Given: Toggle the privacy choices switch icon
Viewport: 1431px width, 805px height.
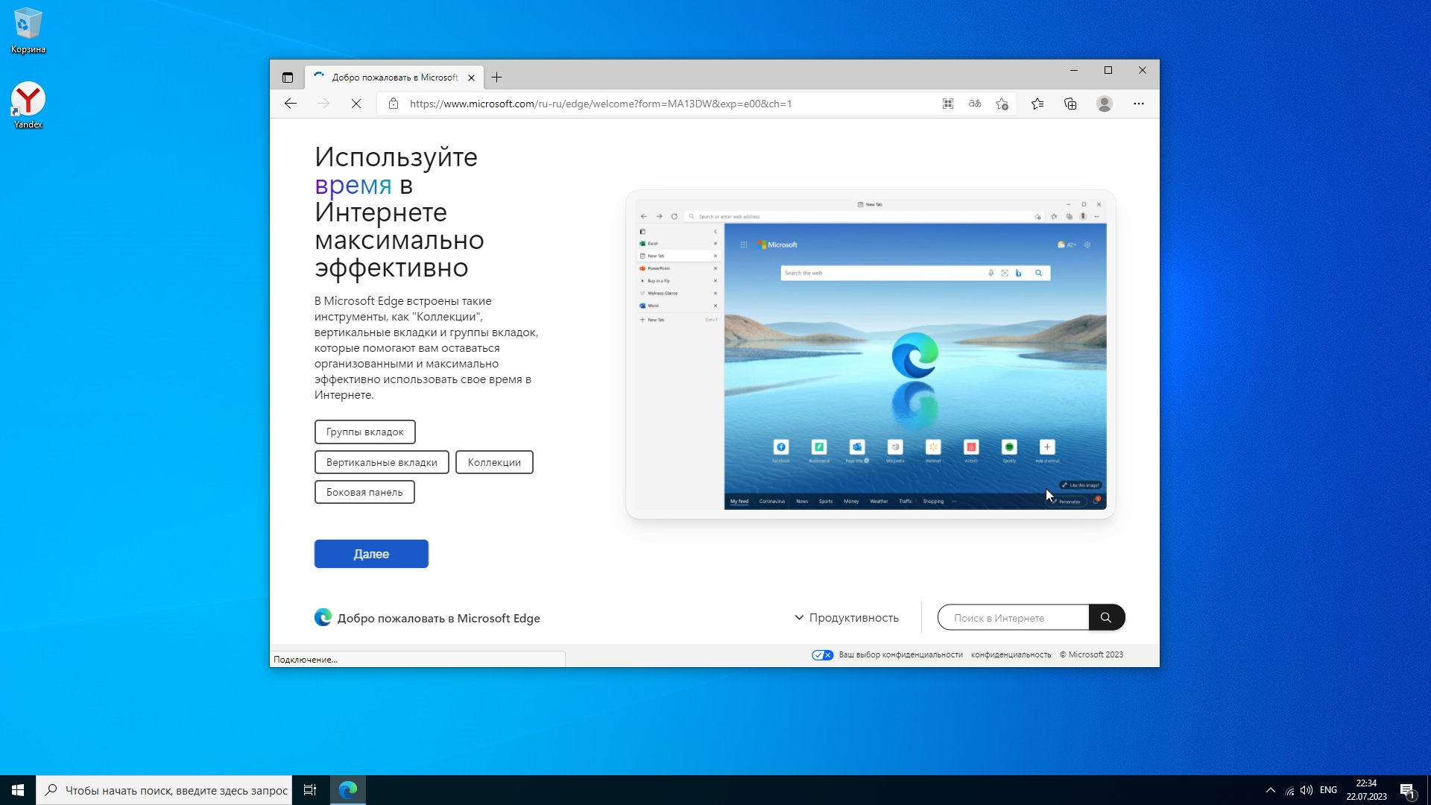Looking at the screenshot, I should pos(822,655).
